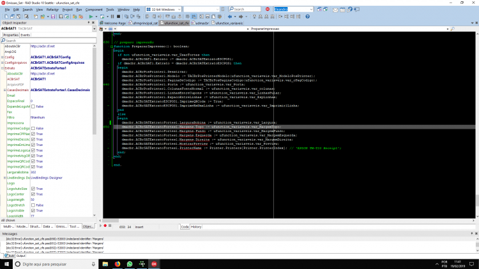Toggle ImprimeCodigo checkbox
The width and height of the screenshot is (479, 269).
[x=33, y=128]
